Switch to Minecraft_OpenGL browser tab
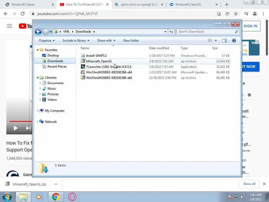Screen dimensions: 269x202 point(194,4)
